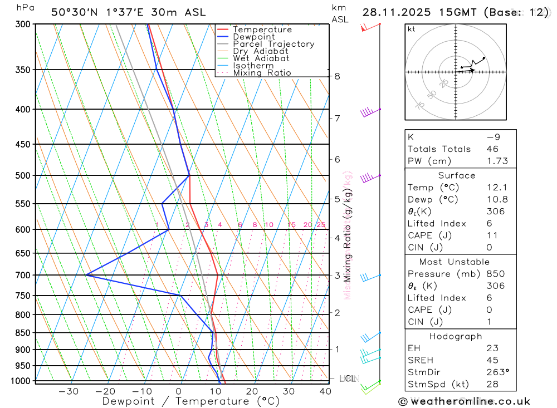Click the surface Dewp value 10.8
Viewport: 557px width, 408px height.
point(497,200)
